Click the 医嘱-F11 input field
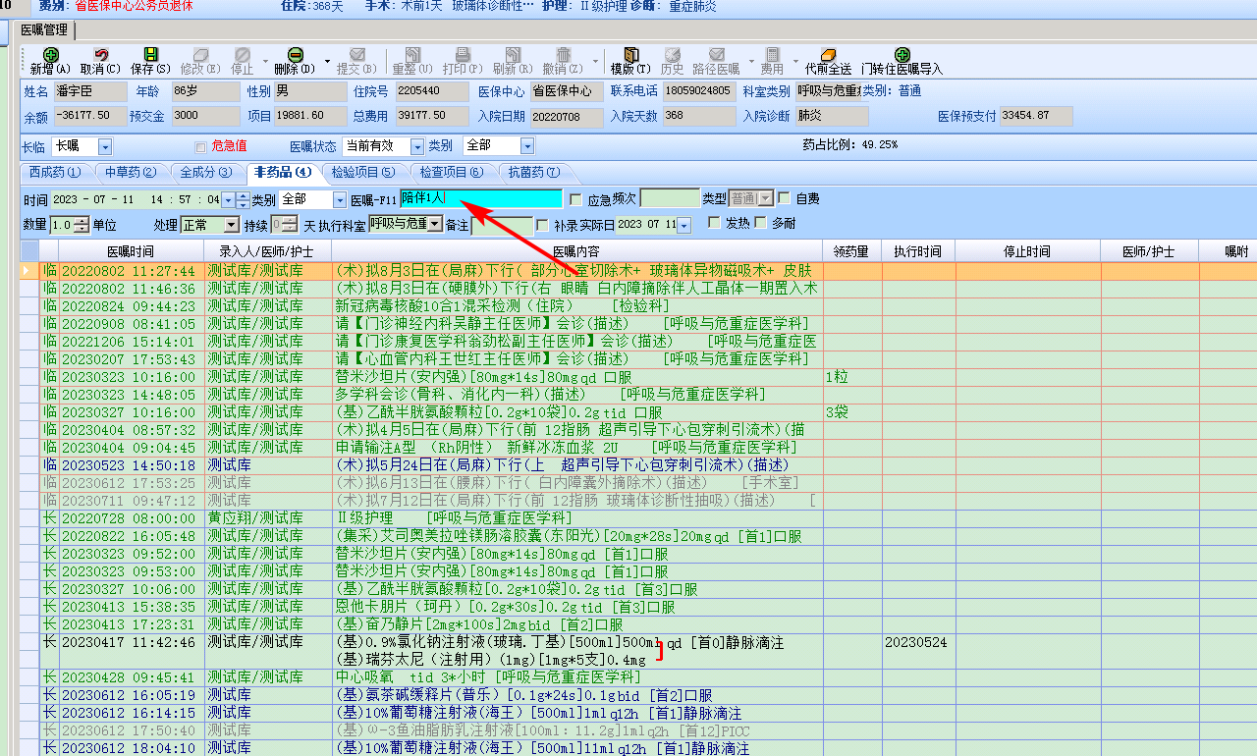 click(481, 199)
